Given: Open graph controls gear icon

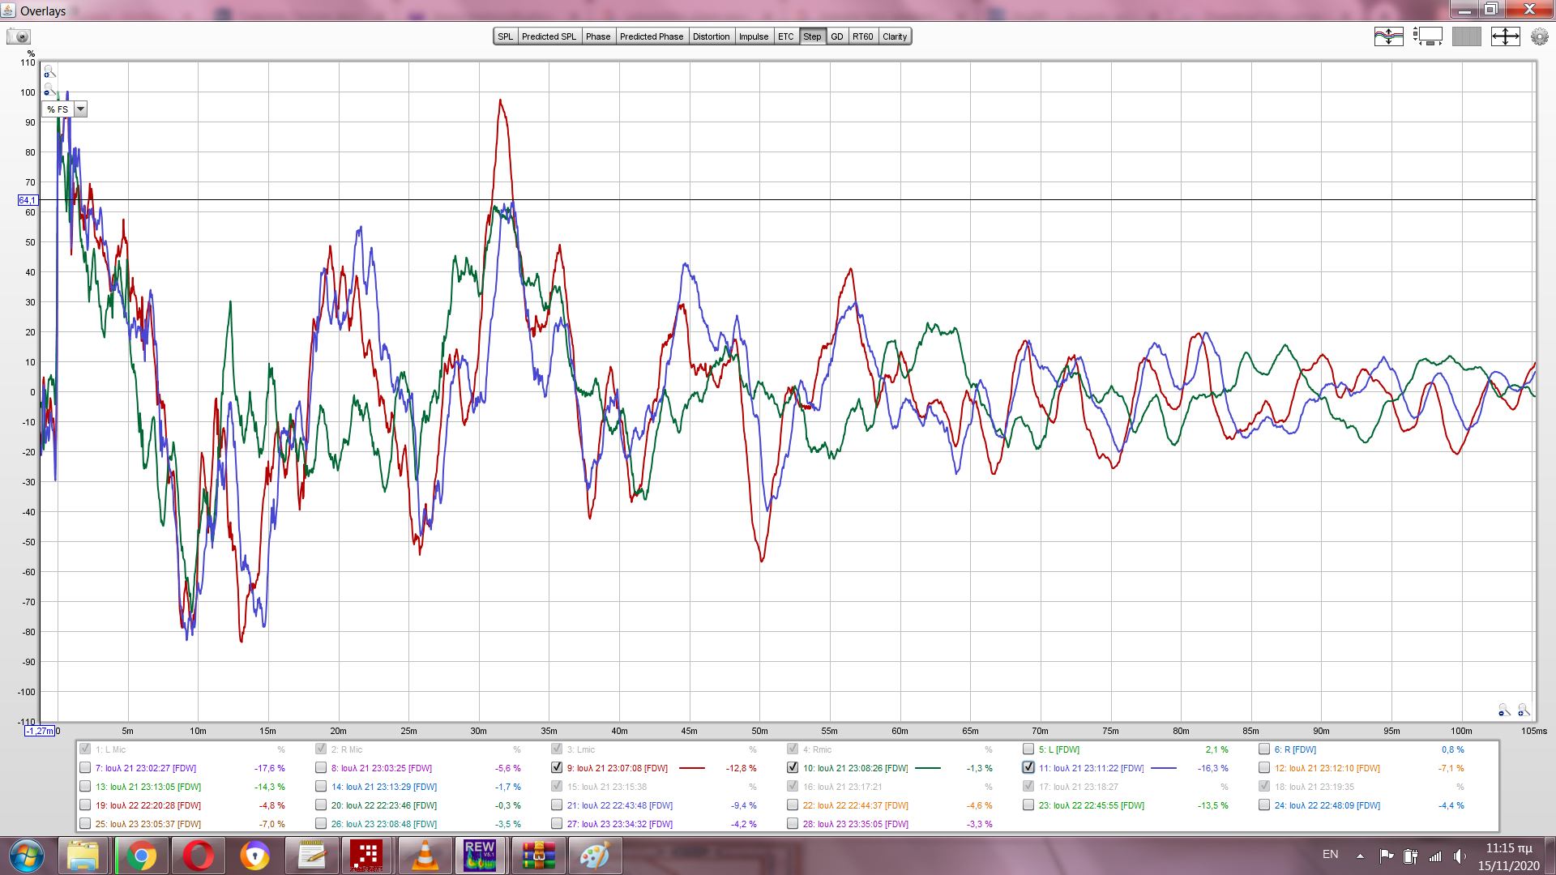Looking at the screenshot, I should [1539, 36].
